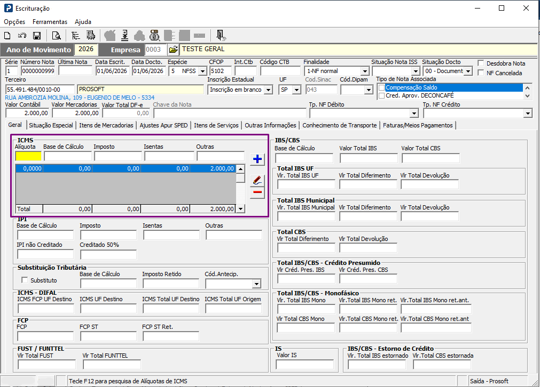Go to Outras Informações tab
This screenshot has height=387, width=540.
click(270, 125)
